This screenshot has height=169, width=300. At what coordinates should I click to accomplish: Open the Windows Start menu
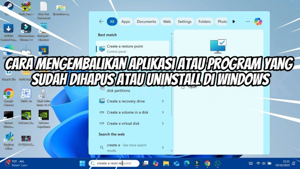click(82, 164)
